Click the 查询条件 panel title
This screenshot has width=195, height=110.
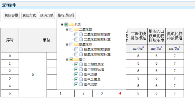(x=9, y=5)
